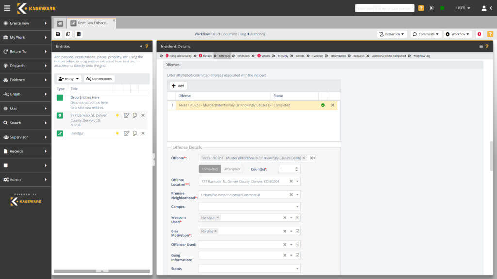This screenshot has height=279, width=497.
Task: Click the duplicate icon for the 777 Bannock St entity
Action: (x=134, y=115)
